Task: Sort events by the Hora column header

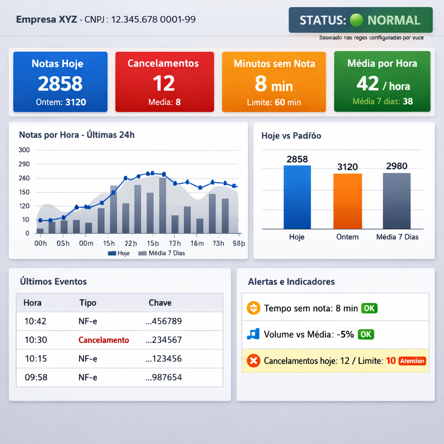Action: [32, 303]
